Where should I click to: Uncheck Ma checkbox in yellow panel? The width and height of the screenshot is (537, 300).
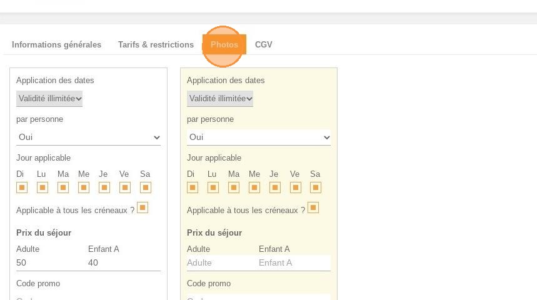pos(234,187)
